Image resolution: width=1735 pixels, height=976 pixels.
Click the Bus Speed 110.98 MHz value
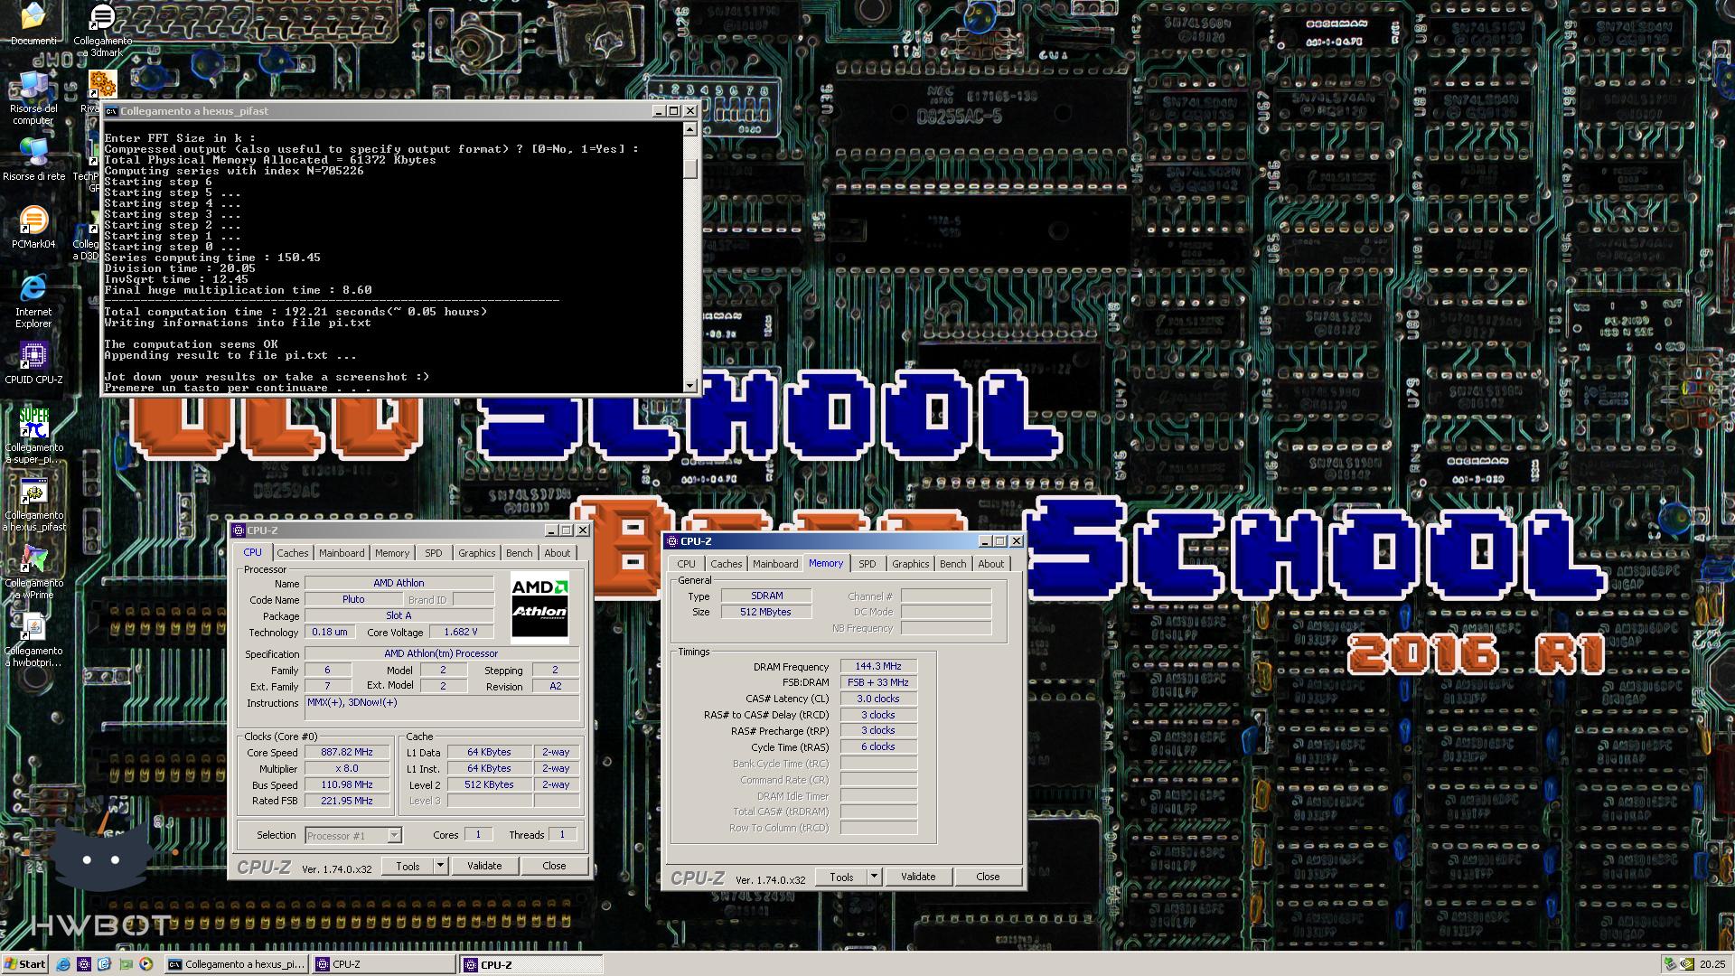click(347, 785)
